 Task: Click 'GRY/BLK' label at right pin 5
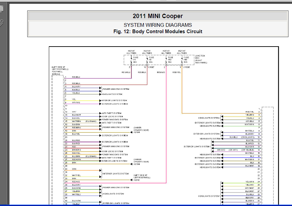250,121
